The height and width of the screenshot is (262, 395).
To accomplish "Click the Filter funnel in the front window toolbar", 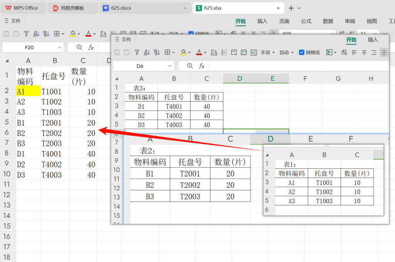I will [x=137, y=52].
